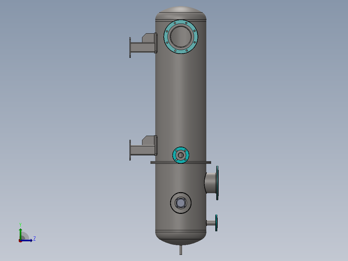
Task: Click the bottom domed head of the vessel
Action: [181, 238]
